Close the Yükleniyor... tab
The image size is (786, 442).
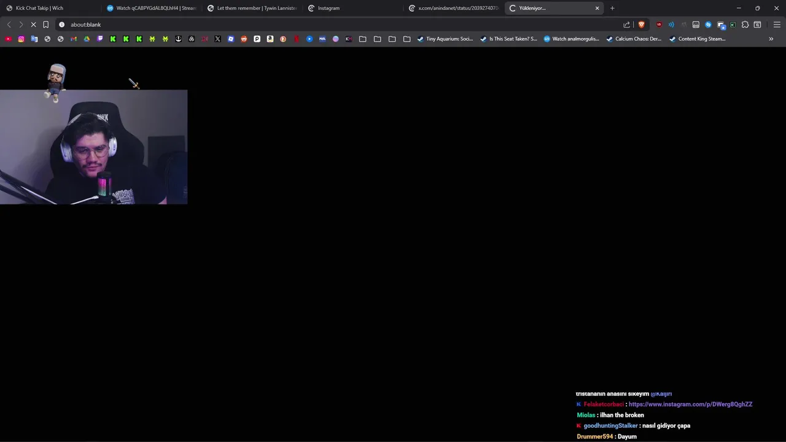coord(597,8)
